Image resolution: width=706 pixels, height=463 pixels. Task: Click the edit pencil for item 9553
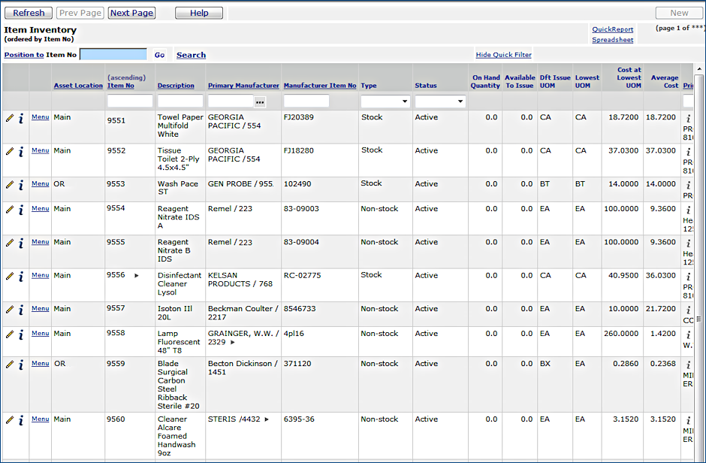10,184
